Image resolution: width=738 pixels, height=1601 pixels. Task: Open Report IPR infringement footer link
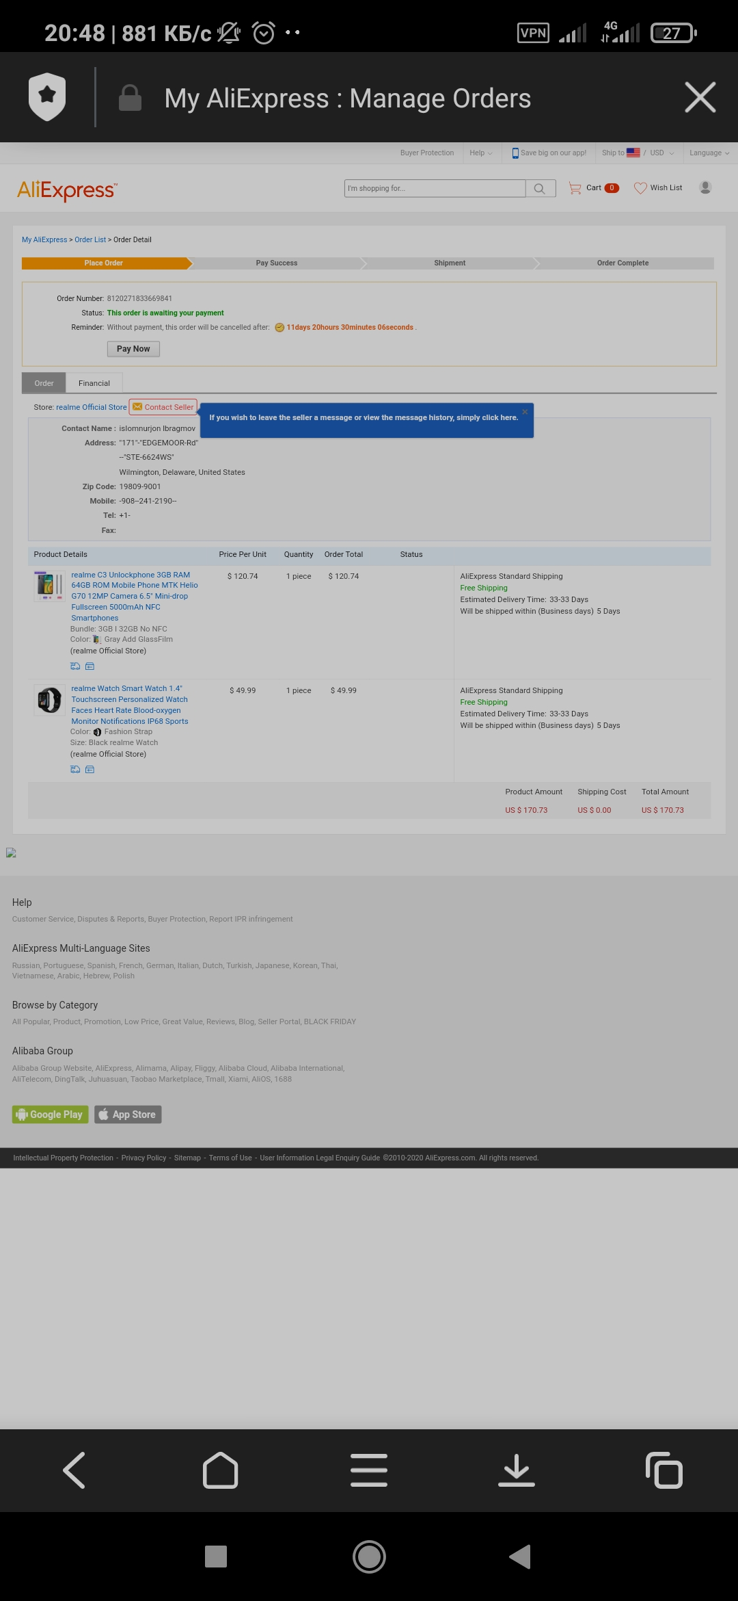[251, 919]
